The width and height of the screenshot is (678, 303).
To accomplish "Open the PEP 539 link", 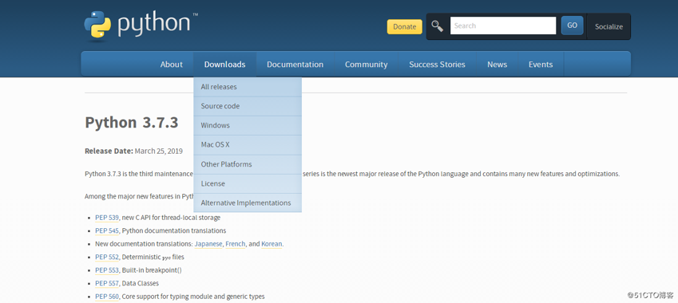I will 107,218.
